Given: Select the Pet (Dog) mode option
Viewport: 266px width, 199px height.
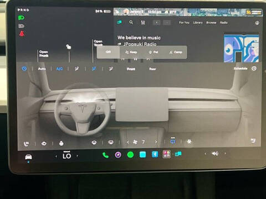Looking at the screenshot, I should 154,52.
